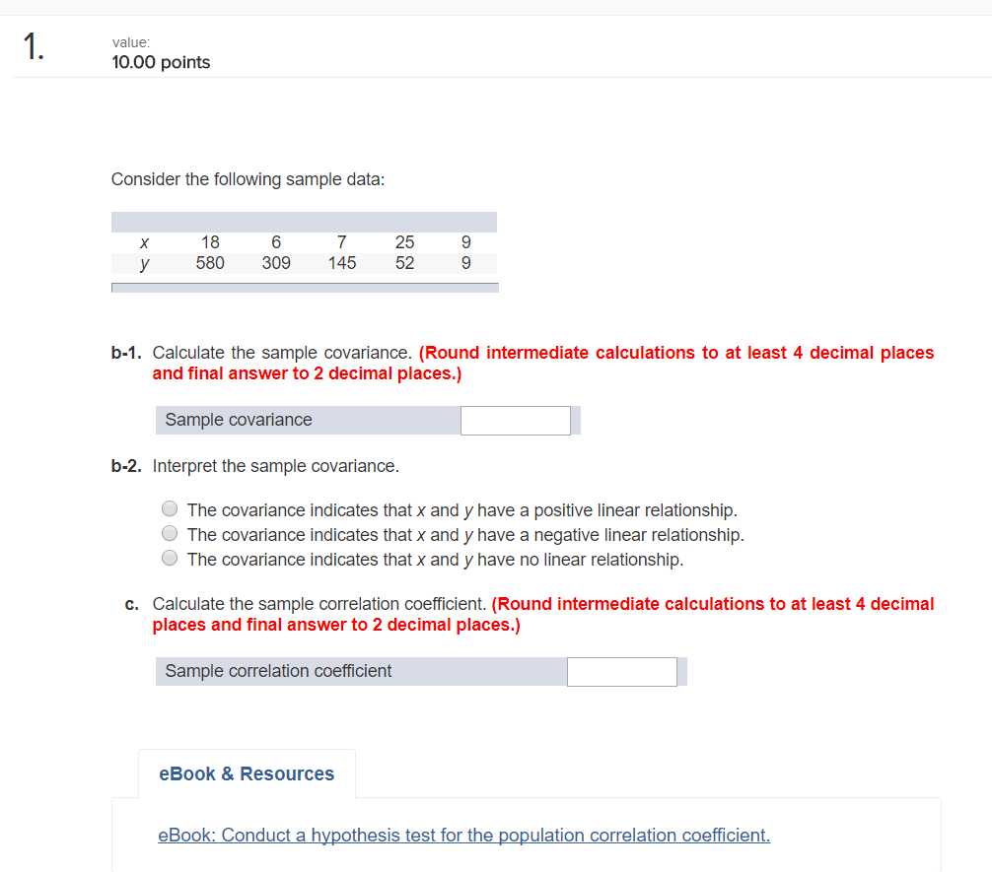
Task: Select the positive linear relationship option
Action: tap(170, 509)
